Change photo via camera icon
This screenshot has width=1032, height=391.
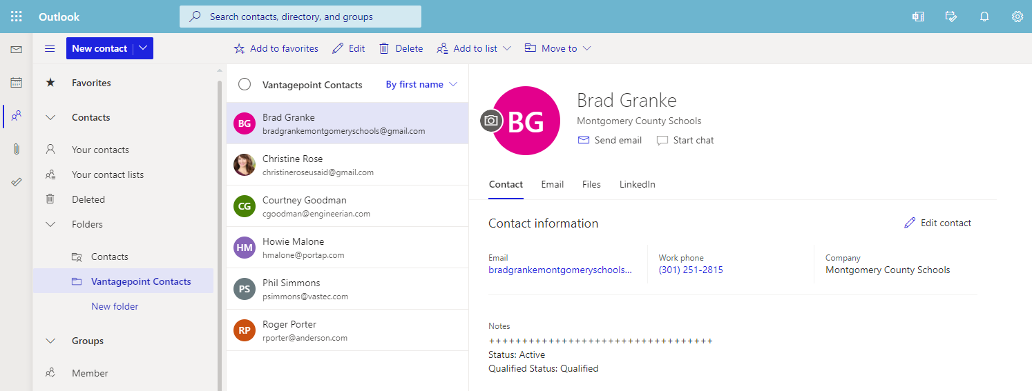(x=491, y=121)
